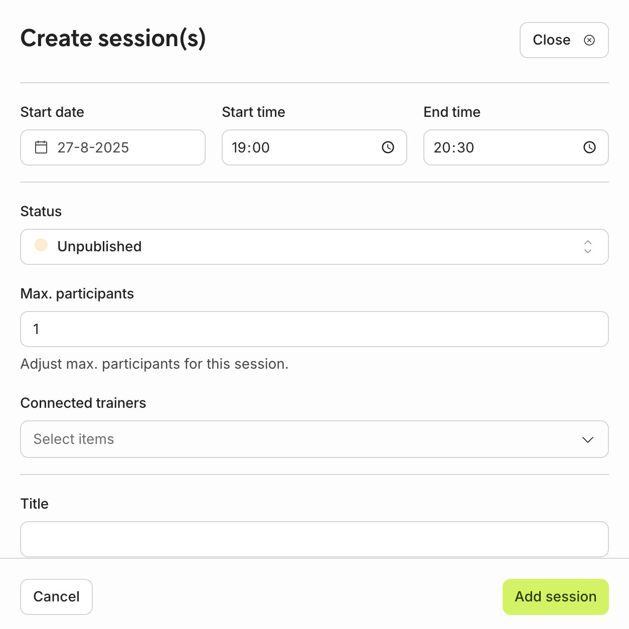Click the Connected trainers label

click(x=83, y=403)
